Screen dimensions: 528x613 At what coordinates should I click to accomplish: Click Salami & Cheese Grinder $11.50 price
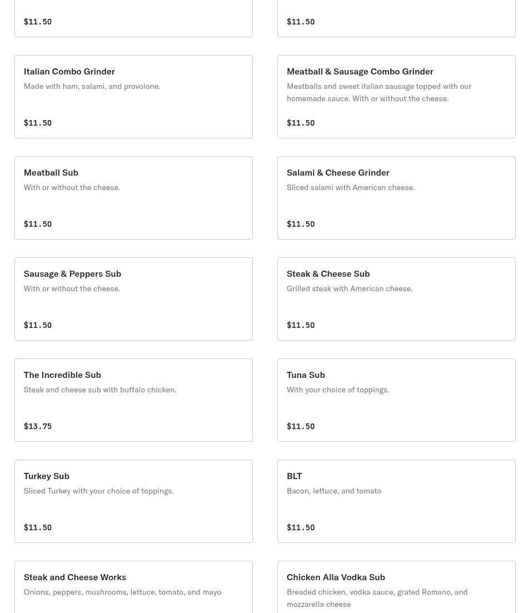point(301,224)
